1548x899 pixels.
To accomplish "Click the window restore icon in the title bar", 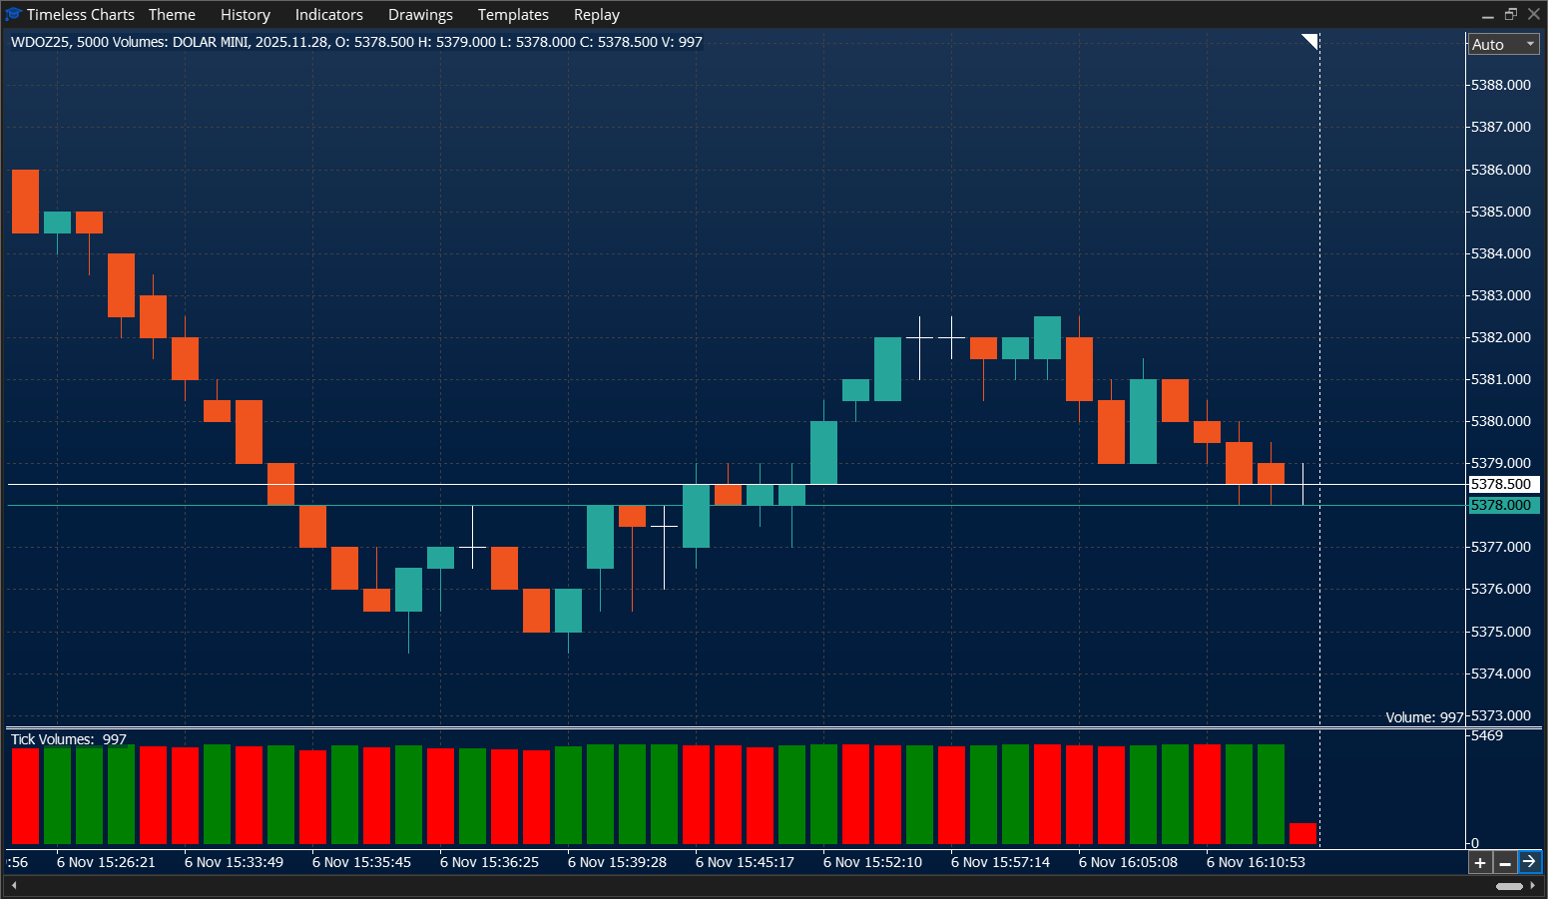I will point(1510,14).
